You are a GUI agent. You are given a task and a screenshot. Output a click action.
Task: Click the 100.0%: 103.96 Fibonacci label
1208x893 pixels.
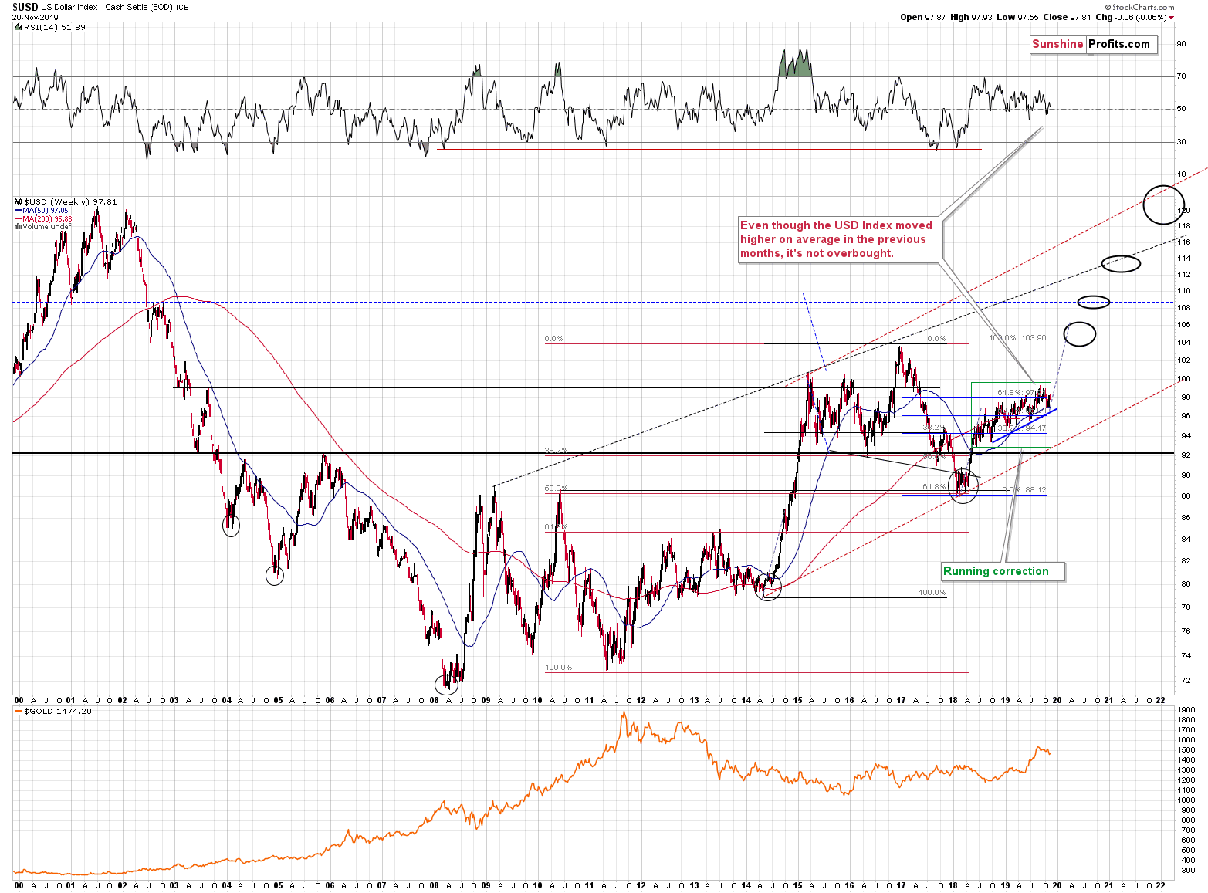pyautogui.click(x=1017, y=338)
